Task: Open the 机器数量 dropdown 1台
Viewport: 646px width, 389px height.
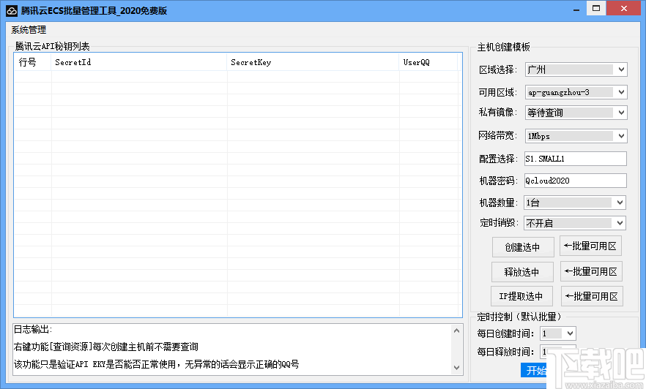Action: (575, 203)
